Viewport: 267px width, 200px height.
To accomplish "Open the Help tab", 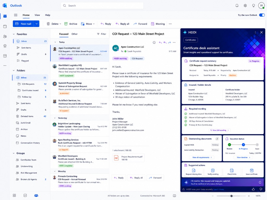I will (47, 15).
